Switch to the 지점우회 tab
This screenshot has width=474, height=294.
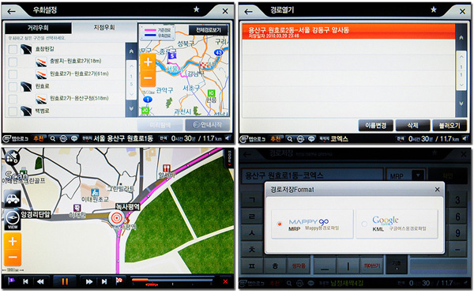click(104, 28)
